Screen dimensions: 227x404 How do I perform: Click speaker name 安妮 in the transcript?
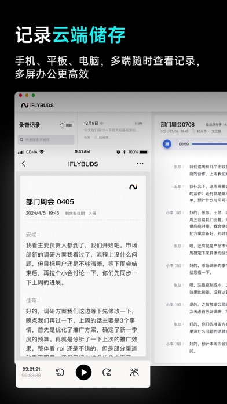[32, 235]
